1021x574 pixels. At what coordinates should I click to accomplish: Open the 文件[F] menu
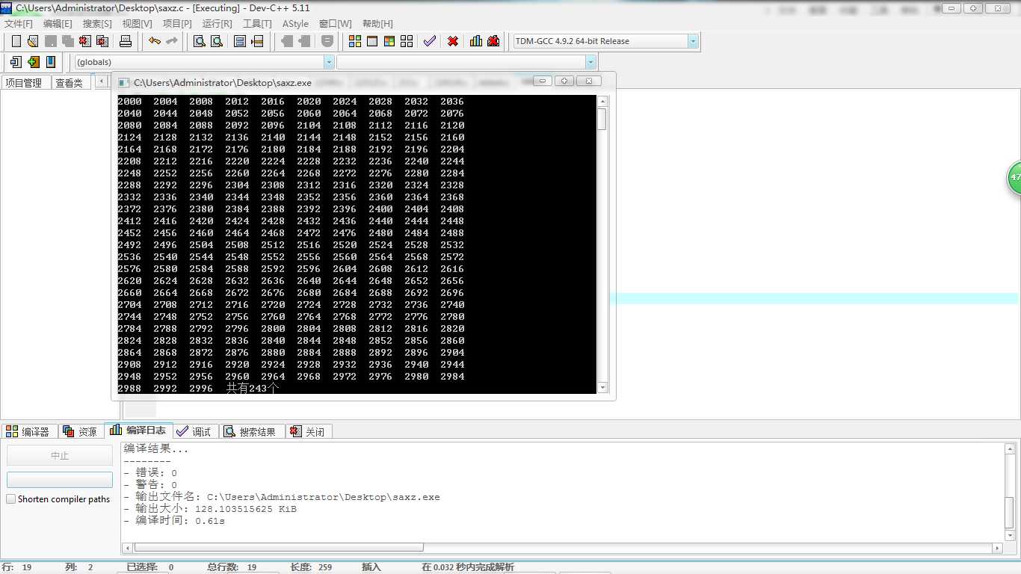(x=19, y=23)
